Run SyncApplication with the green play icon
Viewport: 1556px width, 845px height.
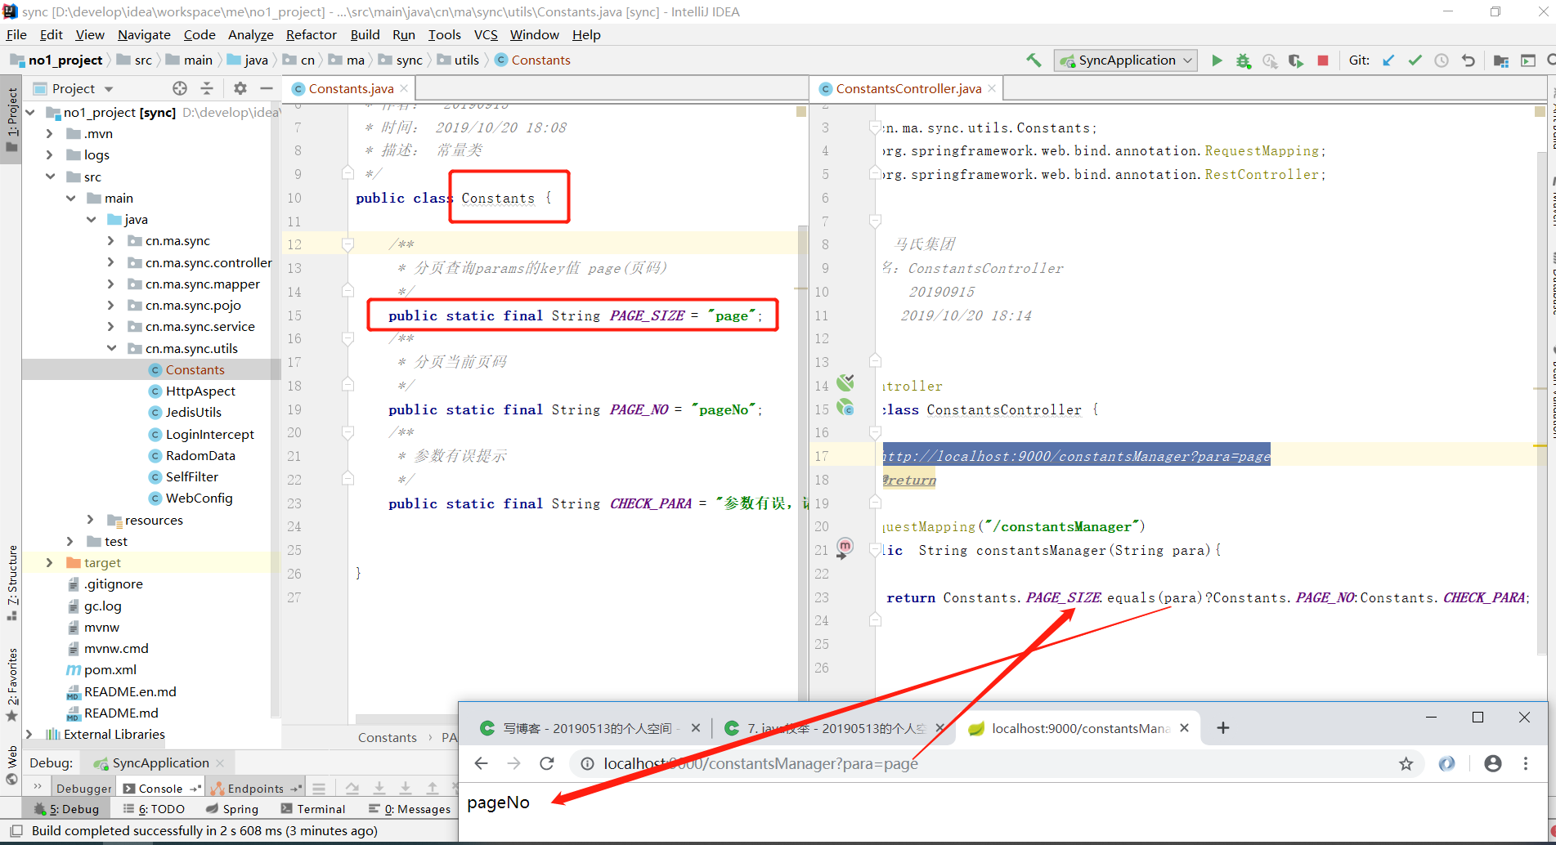[x=1217, y=60]
